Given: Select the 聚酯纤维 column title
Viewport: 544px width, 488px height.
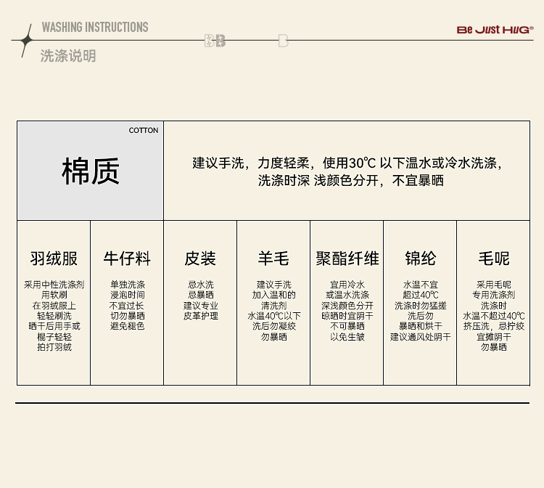Looking at the screenshot, I should tap(347, 259).
